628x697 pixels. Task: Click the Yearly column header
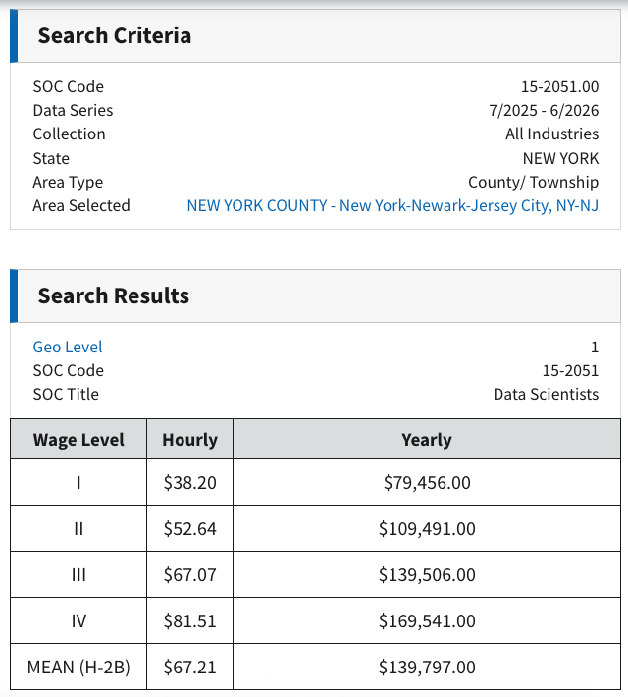(x=427, y=439)
